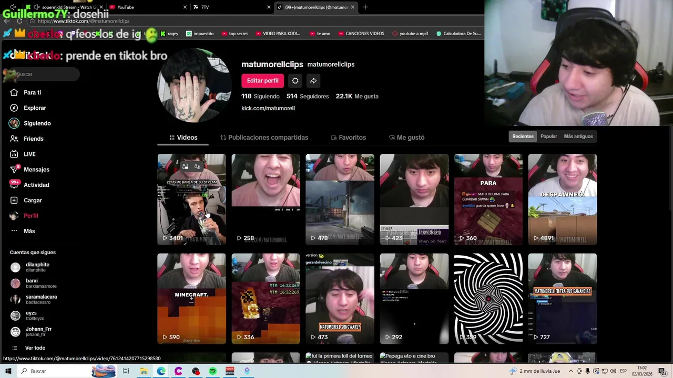This screenshot has height=378, width=673.
Task: Open the Windows Start menu
Action: tap(8, 371)
